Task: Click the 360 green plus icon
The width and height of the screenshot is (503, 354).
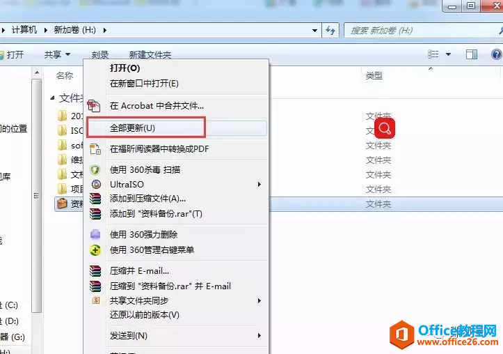Action: (x=95, y=250)
